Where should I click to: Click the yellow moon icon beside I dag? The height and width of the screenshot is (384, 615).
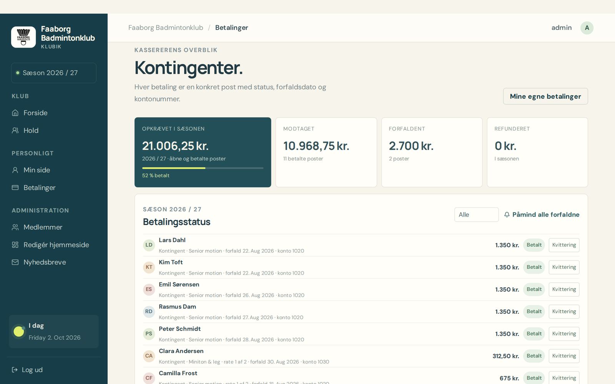pos(19,331)
